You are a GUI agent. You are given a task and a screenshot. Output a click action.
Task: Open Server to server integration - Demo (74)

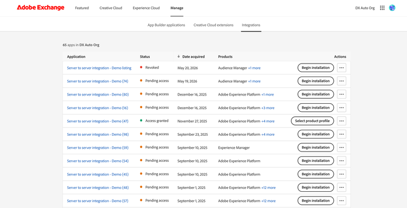98,81
